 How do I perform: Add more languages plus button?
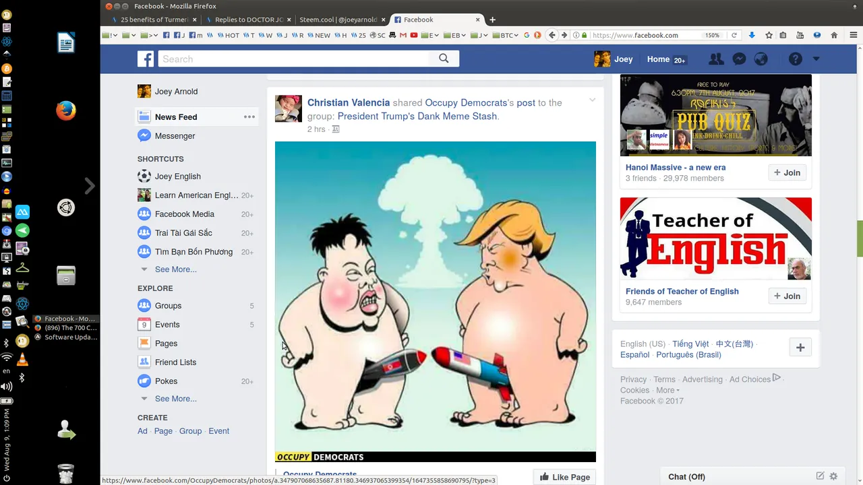click(x=800, y=348)
